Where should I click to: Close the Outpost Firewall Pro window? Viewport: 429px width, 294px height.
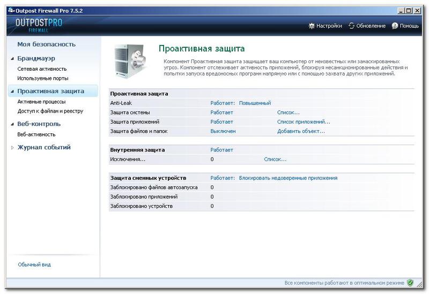[417, 11]
